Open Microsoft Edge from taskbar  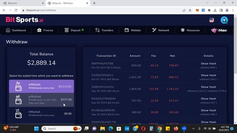[x=111, y=129]
